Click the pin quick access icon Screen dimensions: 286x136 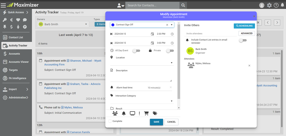point(5,27)
